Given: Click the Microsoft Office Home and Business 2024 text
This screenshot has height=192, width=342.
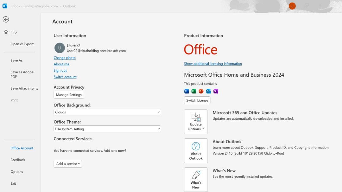Looking at the screenshot, I should coord(234,75).
